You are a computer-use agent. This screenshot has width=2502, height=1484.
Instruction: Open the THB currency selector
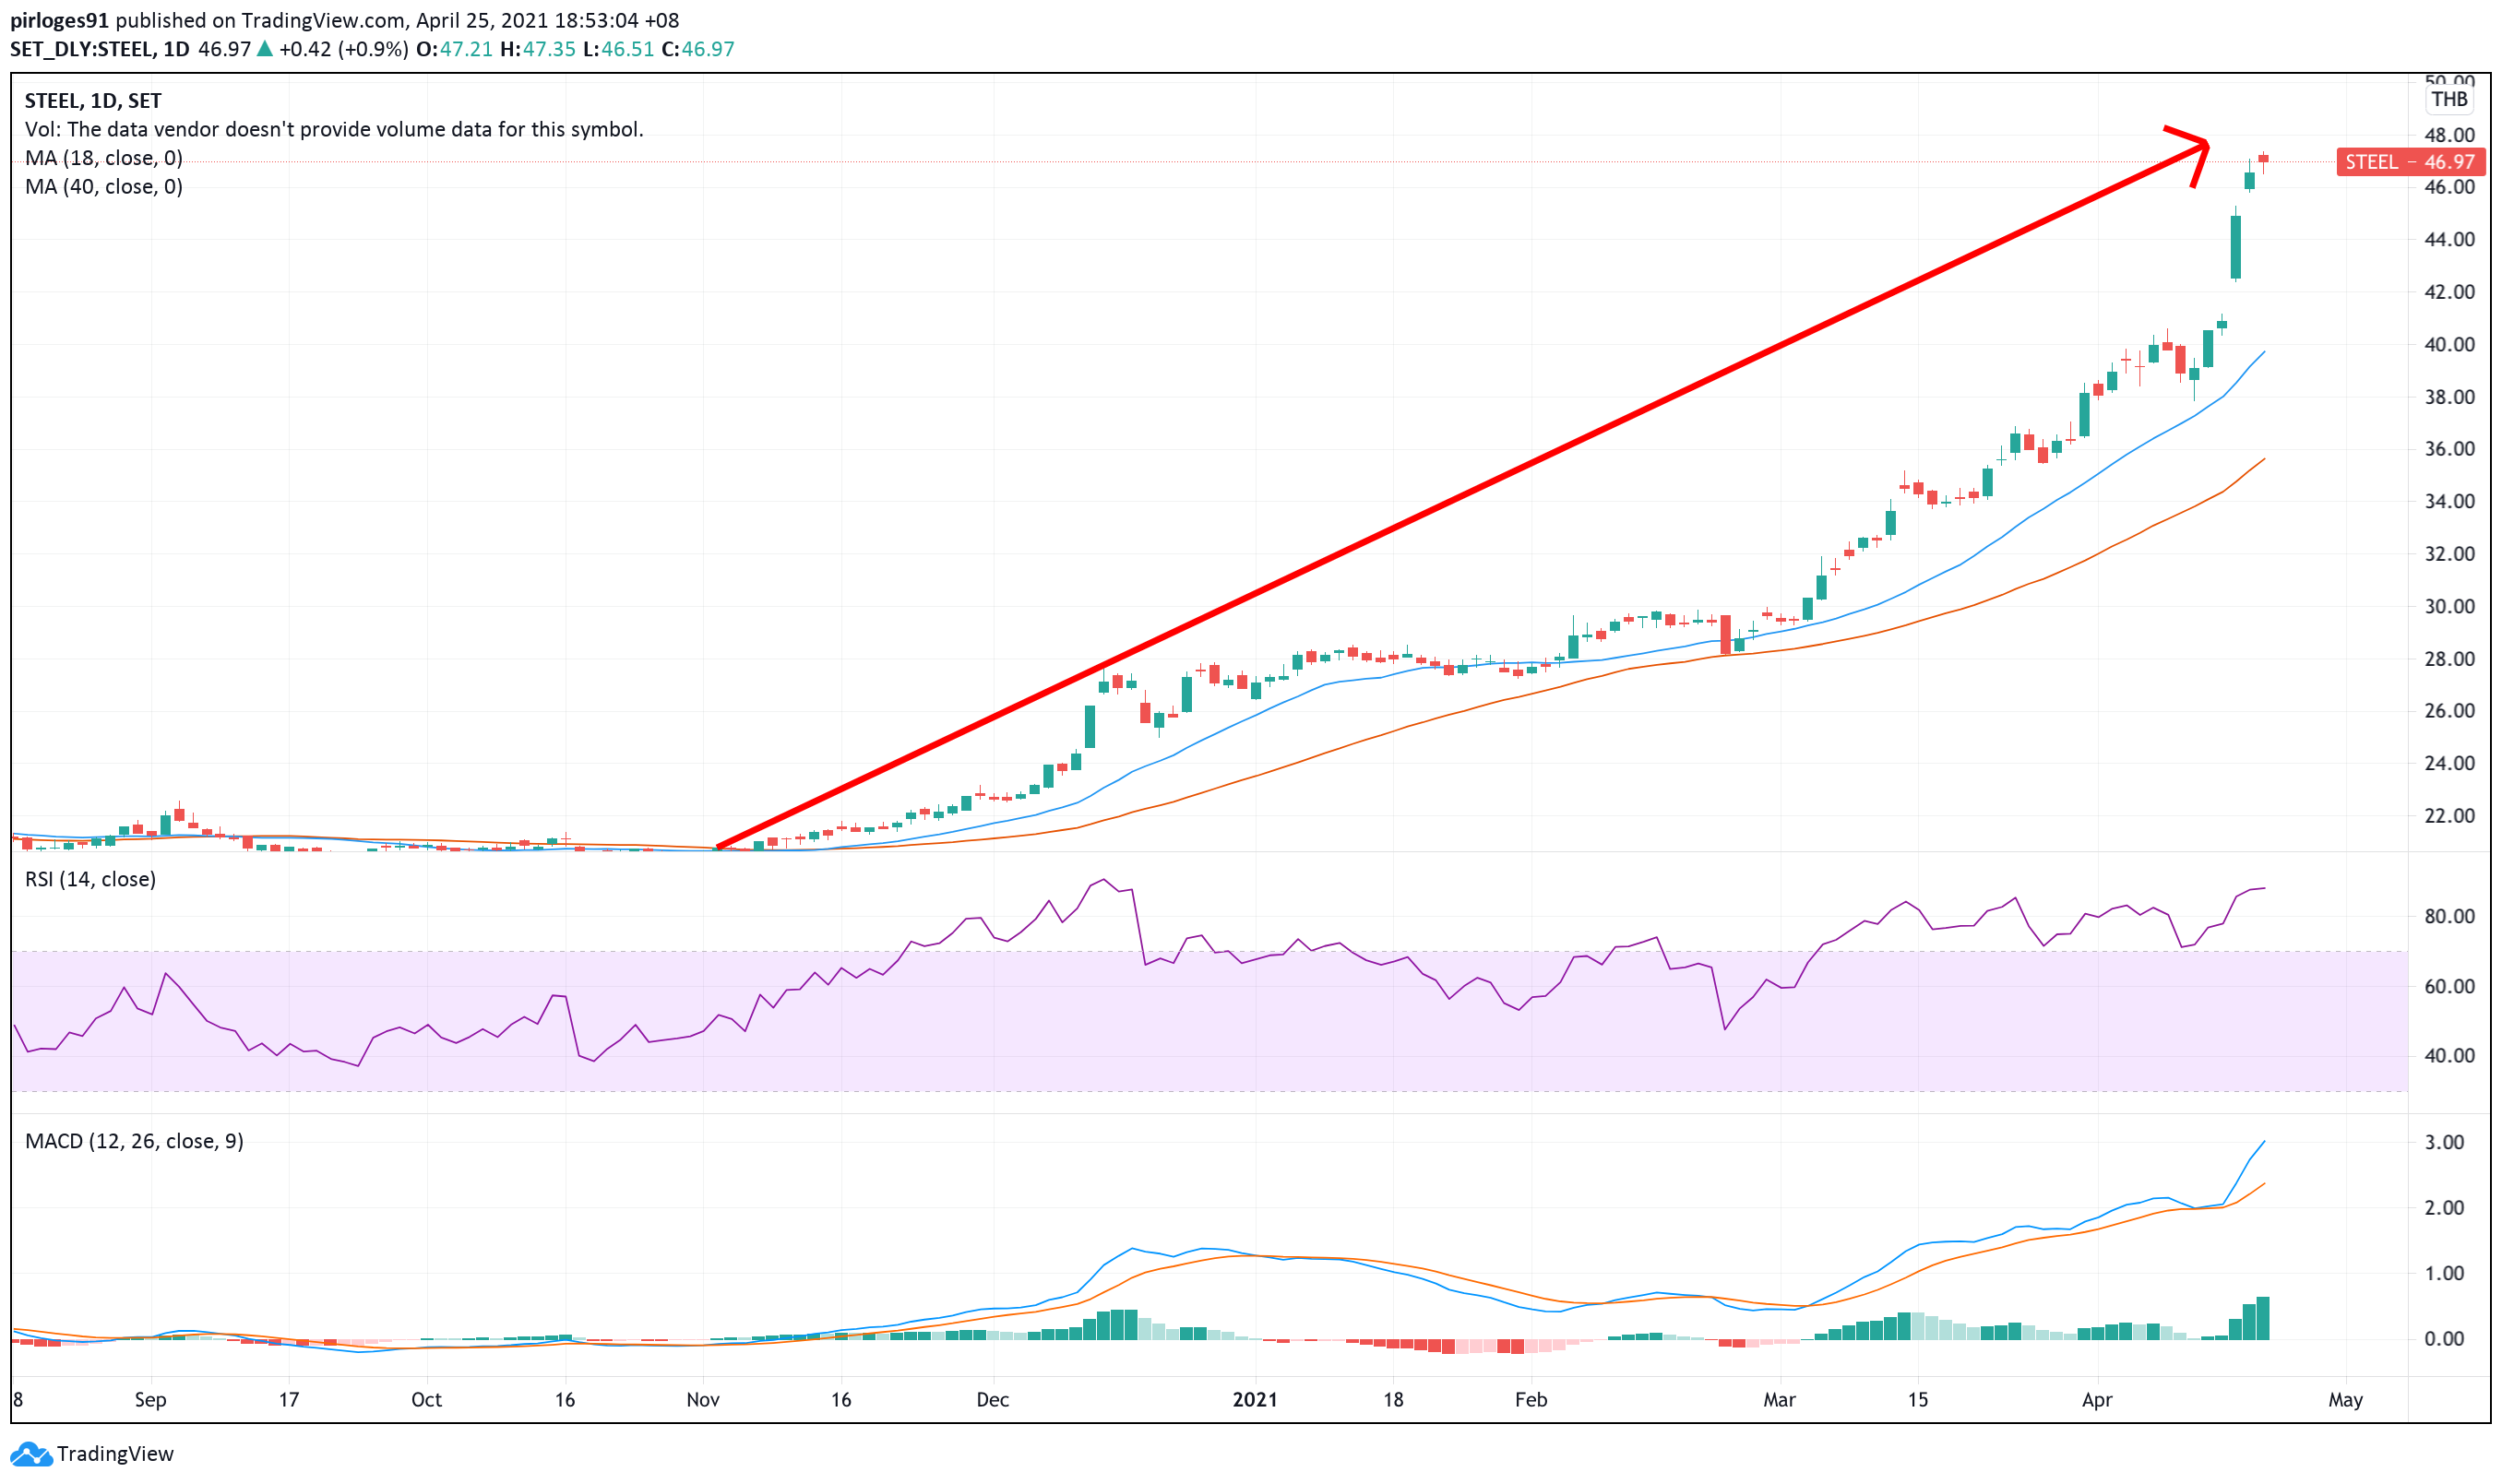coord(2449,99)
